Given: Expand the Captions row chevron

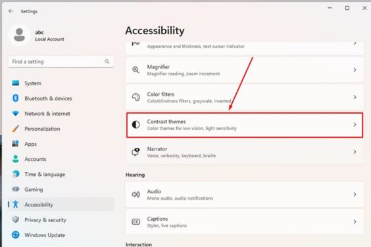Looking at the screenshot, I should point(355,222).
